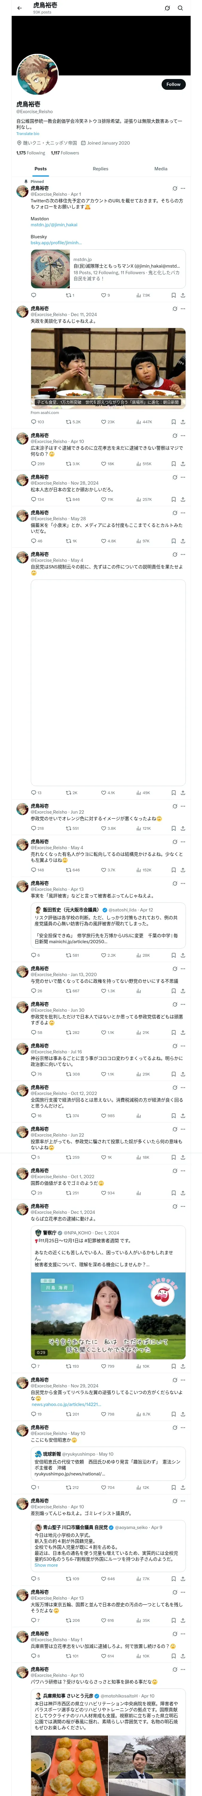Open the mstdn.jp link preview card
This screenshot has width=202, height=1796.
click(x=108, y=269)
